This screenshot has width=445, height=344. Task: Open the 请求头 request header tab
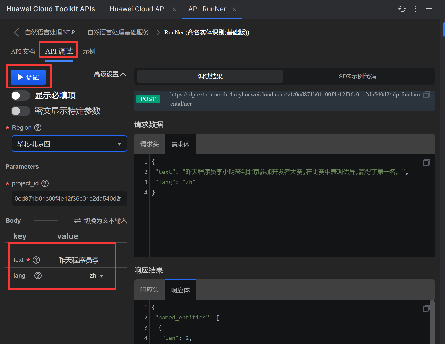coord(150,144)
